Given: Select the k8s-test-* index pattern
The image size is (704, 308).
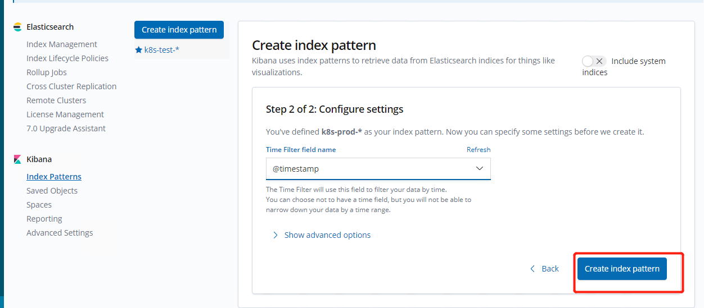Looking at the screenshot, I should coord(161,50).
